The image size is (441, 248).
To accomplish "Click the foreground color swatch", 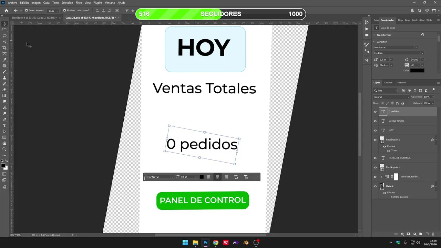I will point(3,166).
